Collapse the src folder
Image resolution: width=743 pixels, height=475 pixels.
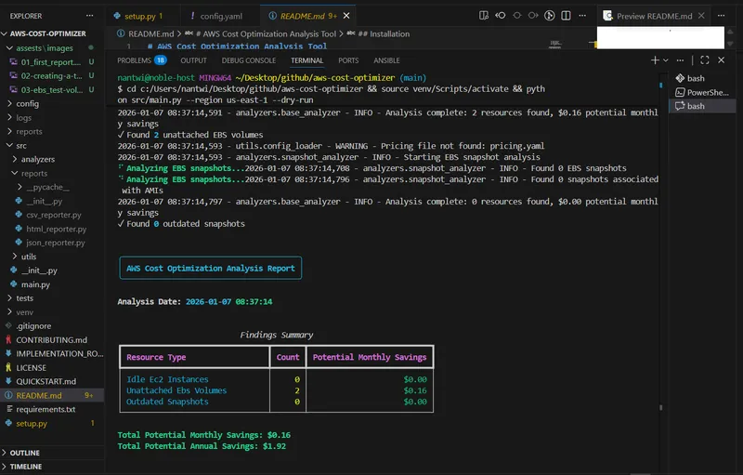[x=9, y=145]
